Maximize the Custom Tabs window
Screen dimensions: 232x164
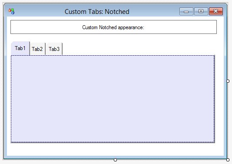tap(201, 11)
